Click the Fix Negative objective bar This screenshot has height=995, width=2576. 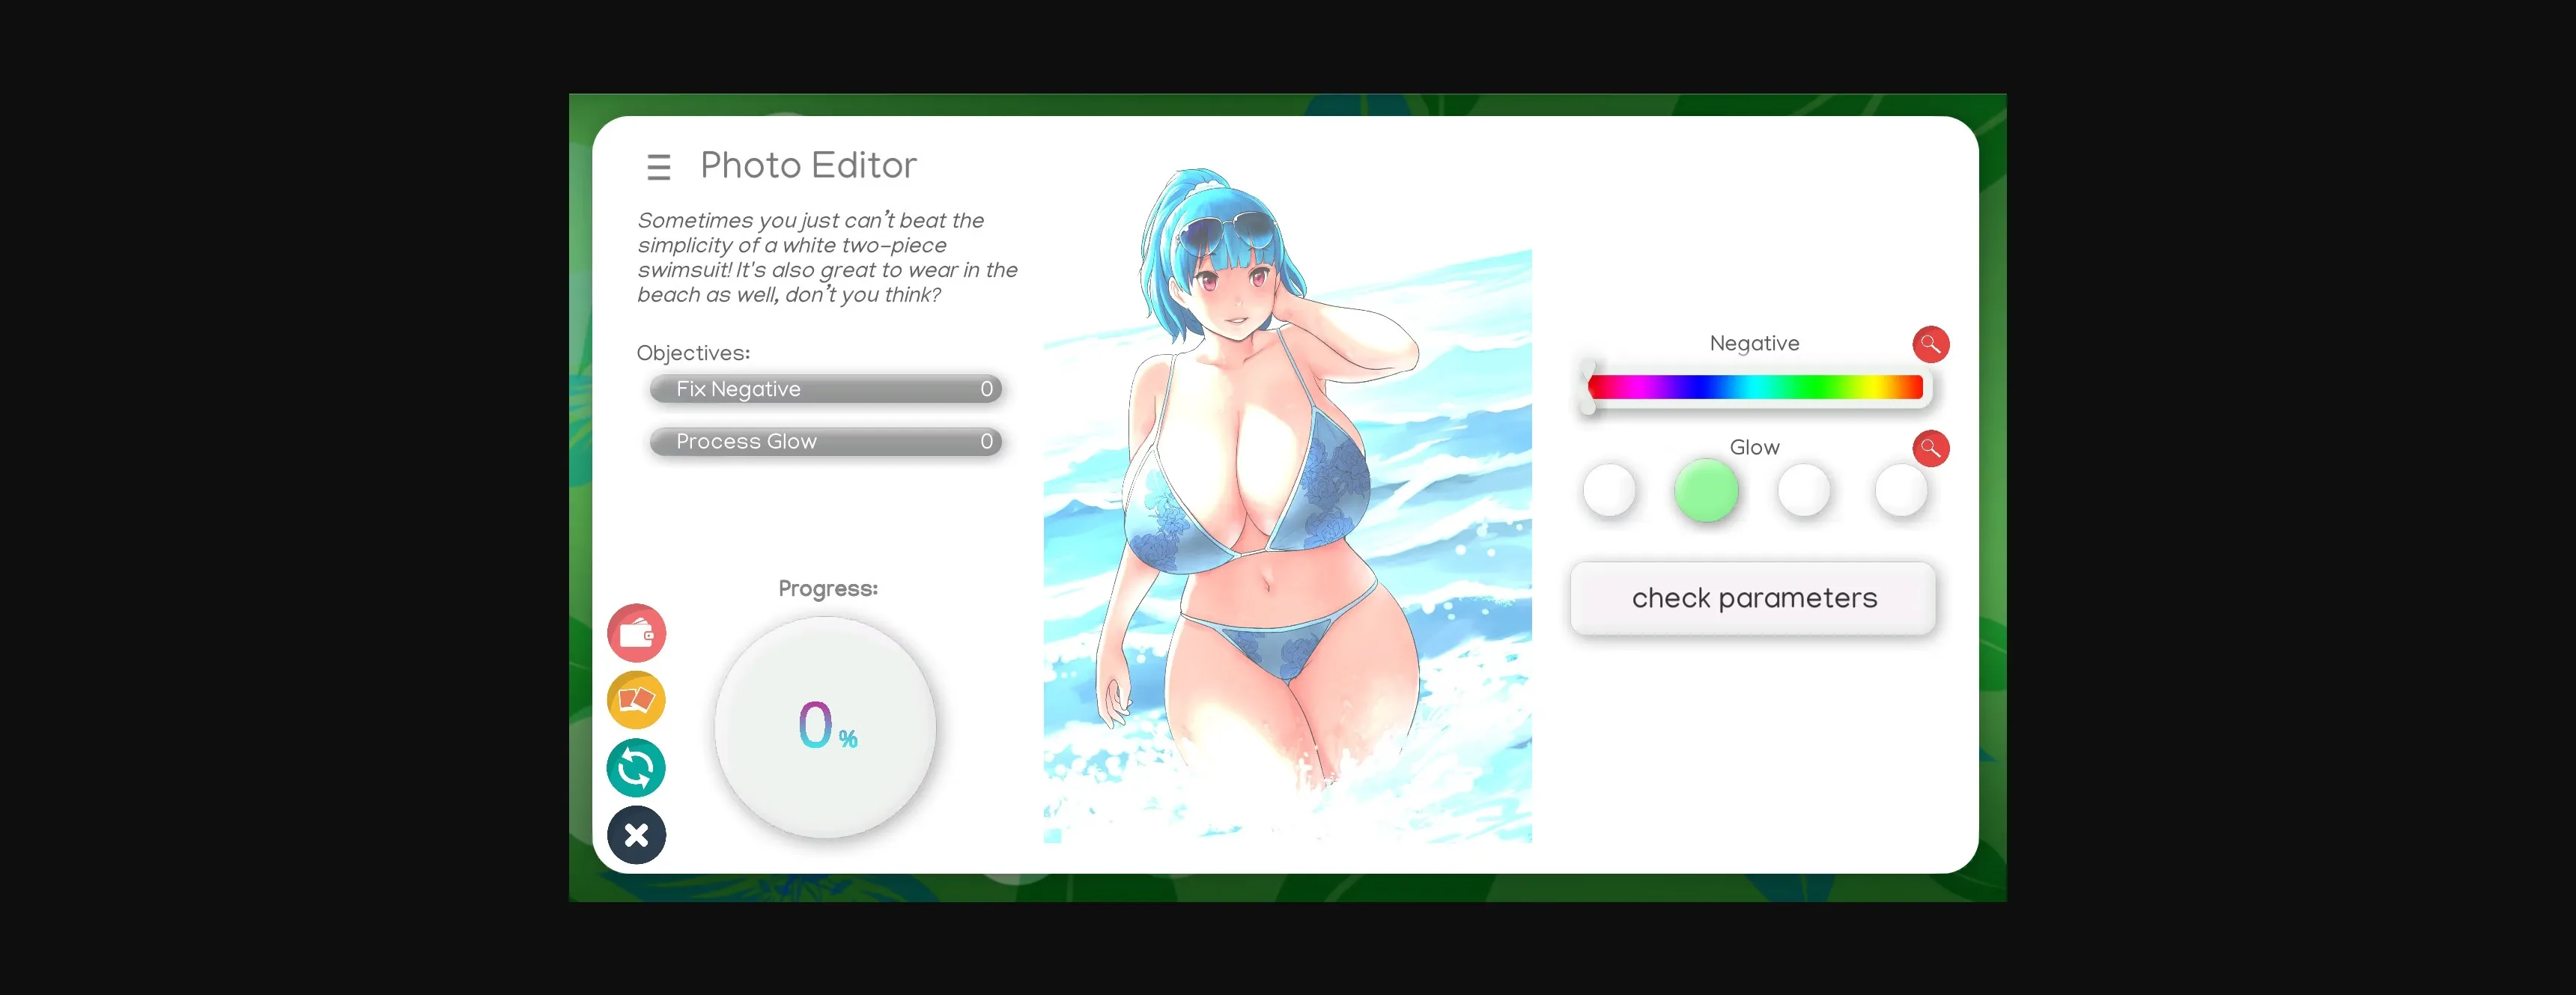(x=826, y=389)
